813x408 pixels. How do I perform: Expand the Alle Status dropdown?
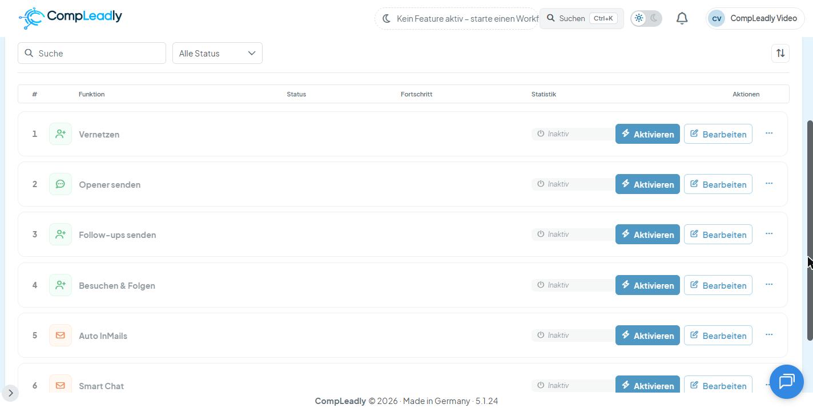click(x=218, y=53)
